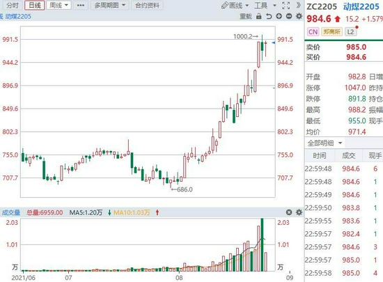The image size is (383, 282).
Task: Click the lock icon beside 重载
Action: point(258,16)
